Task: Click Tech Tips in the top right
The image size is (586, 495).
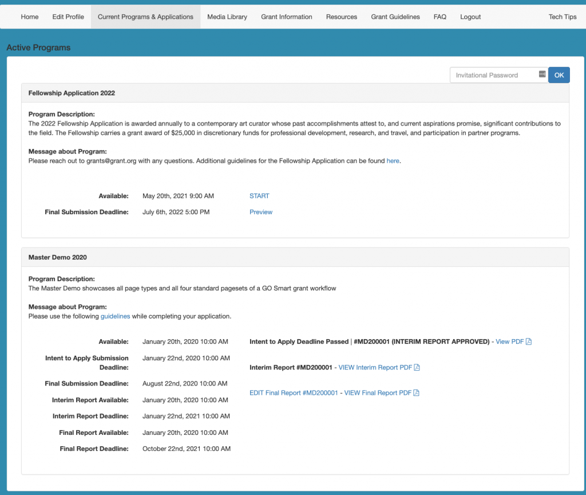Action: click(562, 17)
